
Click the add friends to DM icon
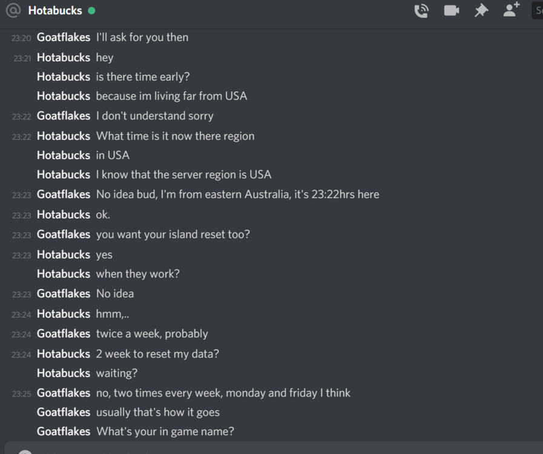[x=512, y=10]
